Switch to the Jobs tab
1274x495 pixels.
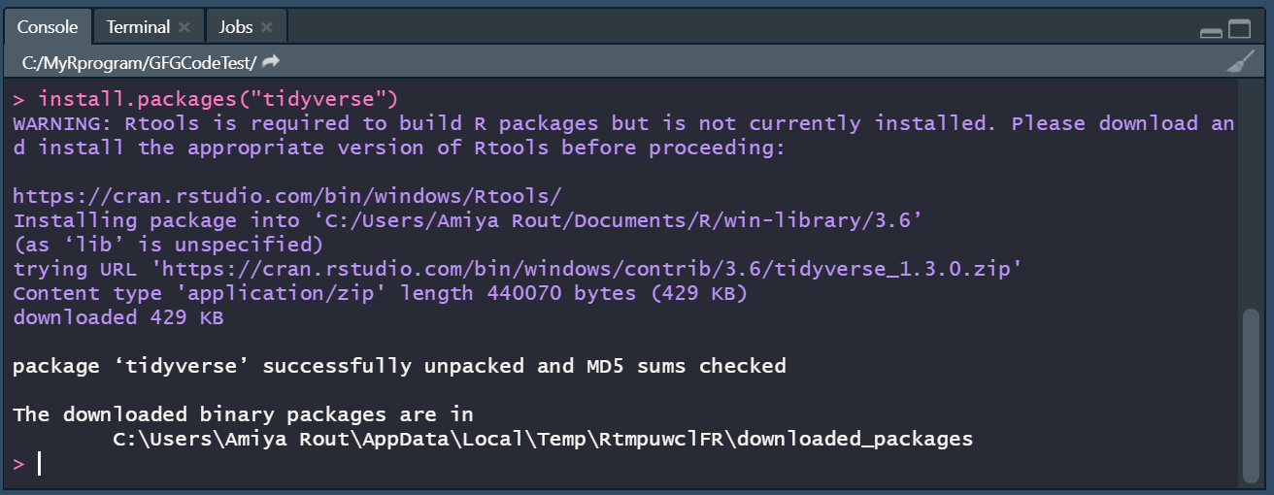point(235,27)
